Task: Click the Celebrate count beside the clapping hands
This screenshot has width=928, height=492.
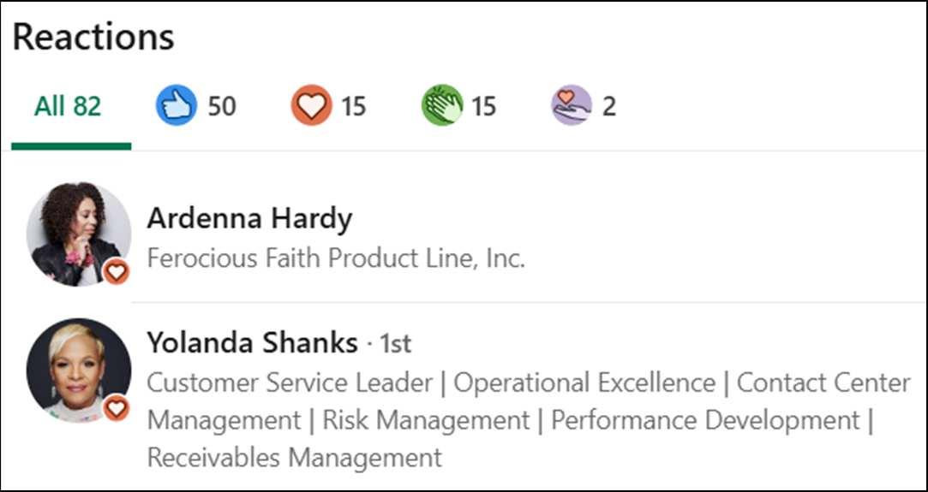Action: tap(484, 107)
